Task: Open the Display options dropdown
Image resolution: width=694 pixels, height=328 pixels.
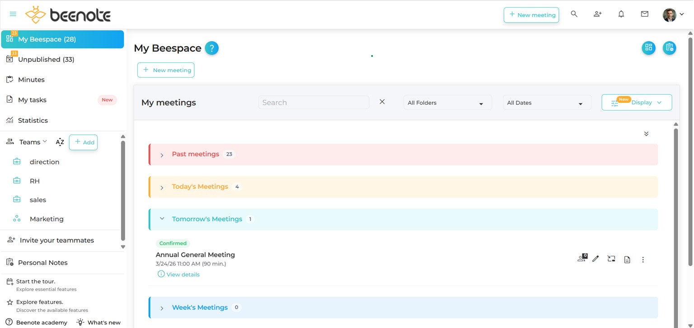Action: (636, 102)
